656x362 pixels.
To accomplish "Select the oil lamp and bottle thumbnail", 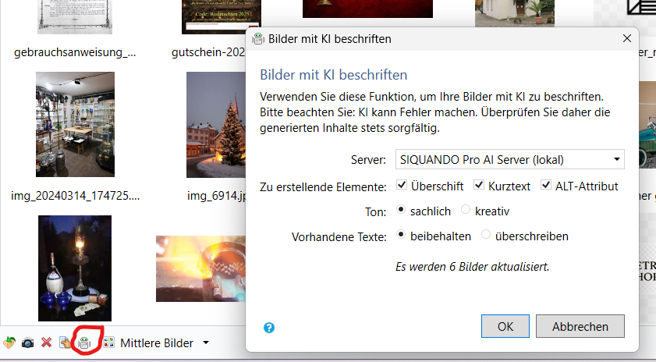I will [x=75, y=268].
